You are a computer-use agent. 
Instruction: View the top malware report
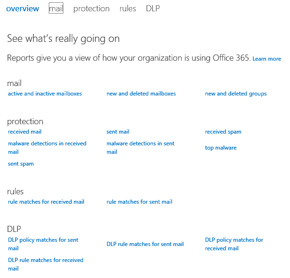coord(221,148)
